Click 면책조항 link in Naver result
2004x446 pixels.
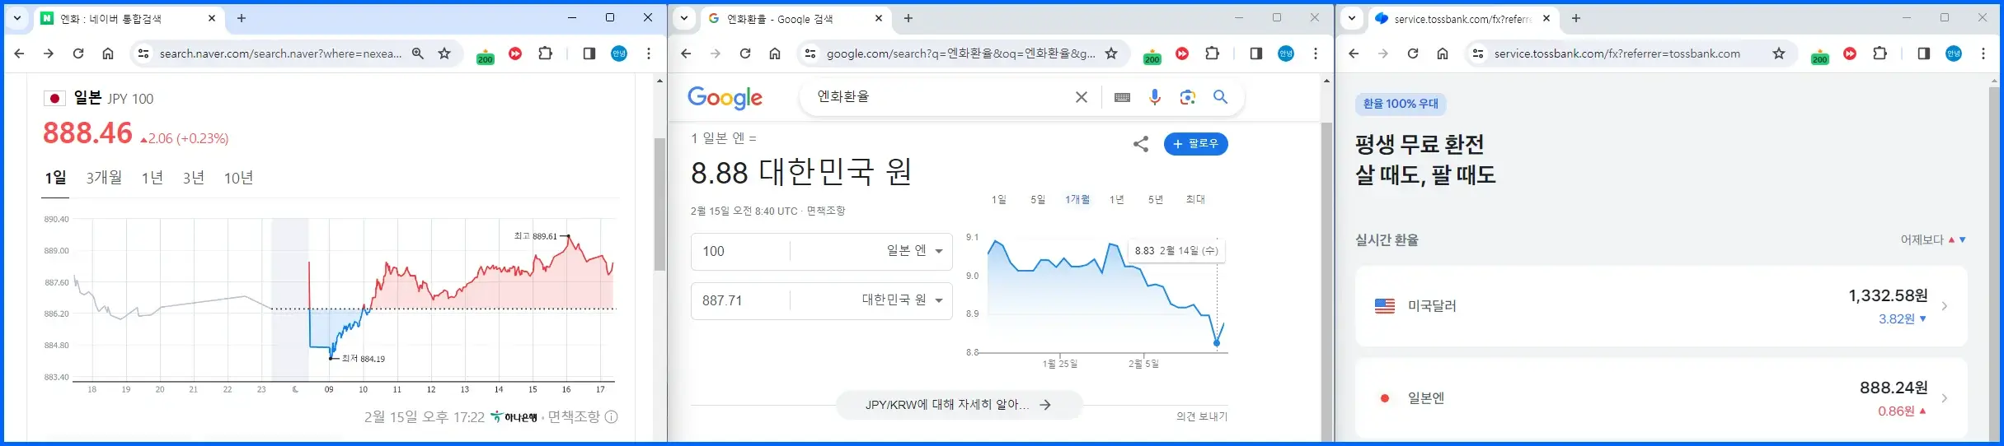click(575, 417)
